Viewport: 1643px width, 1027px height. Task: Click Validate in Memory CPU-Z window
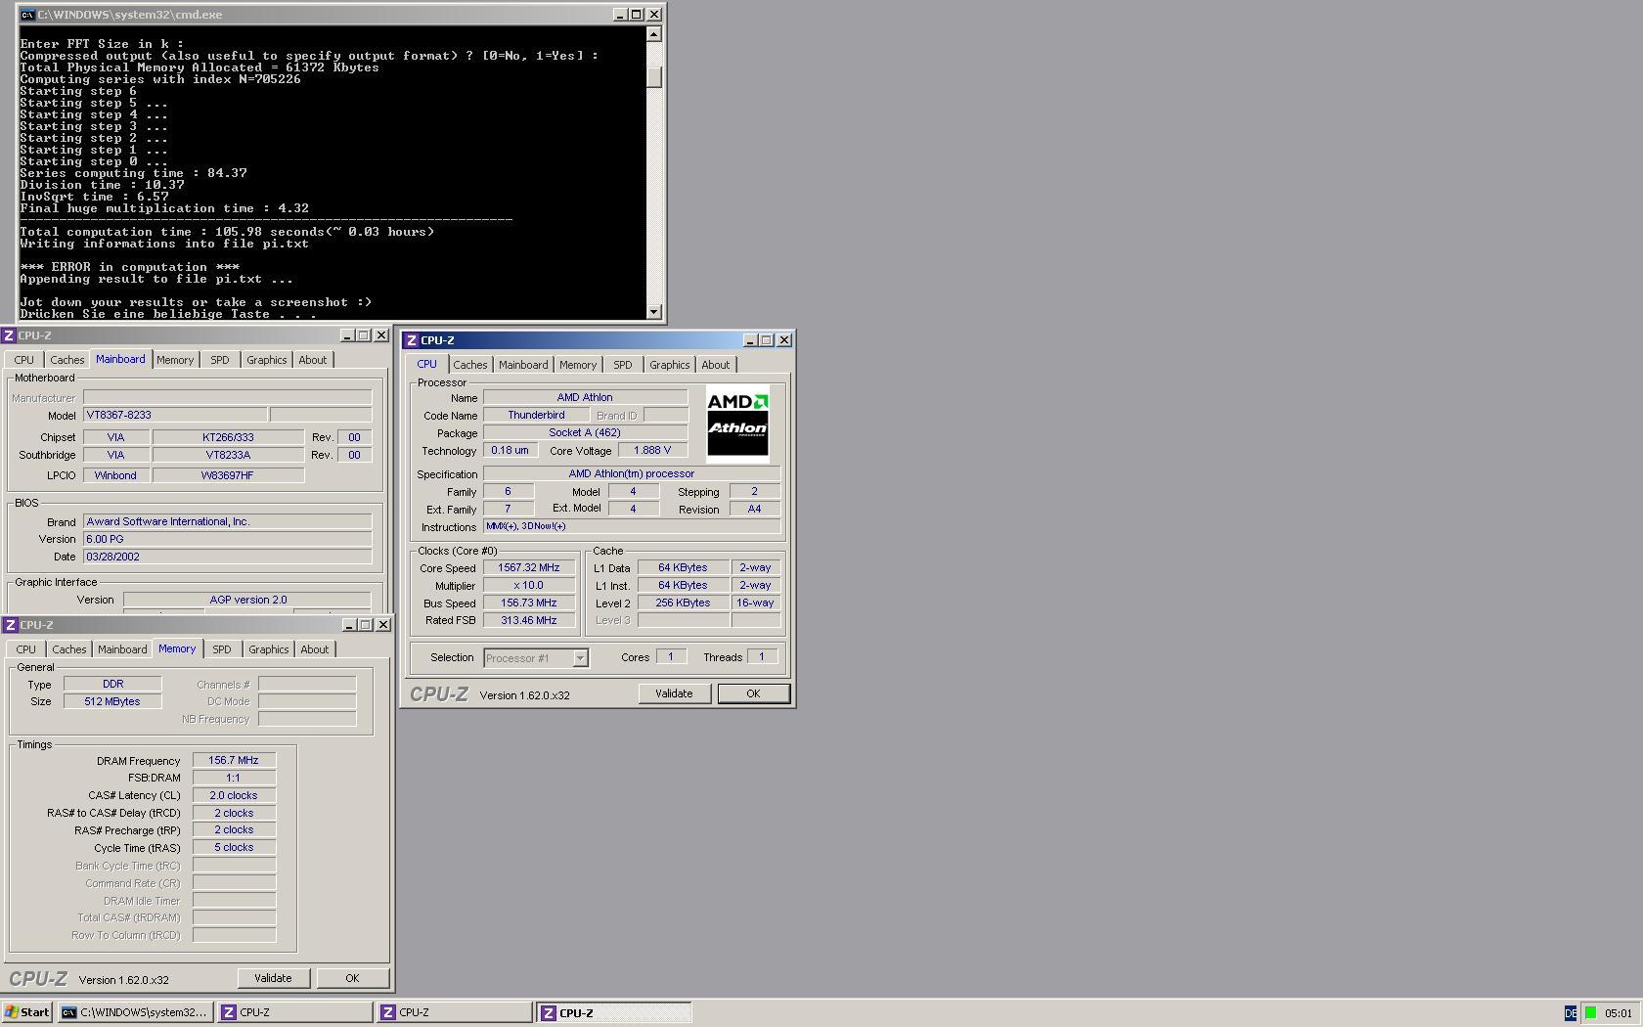point(273,978)
